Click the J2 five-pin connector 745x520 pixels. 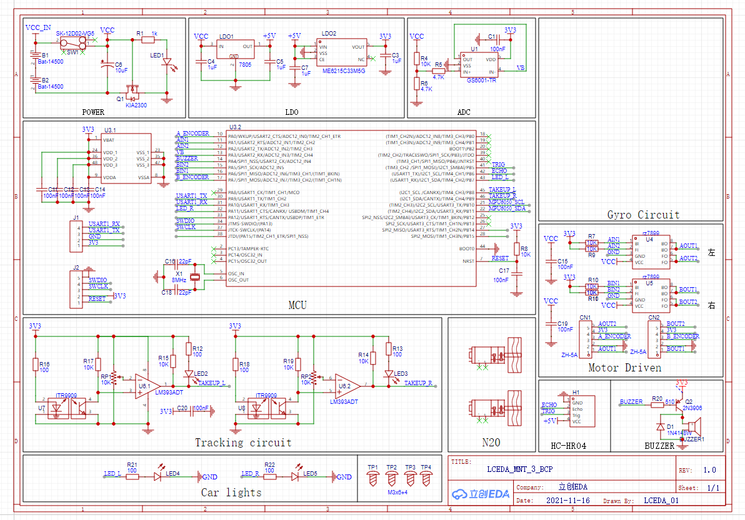coord(76,290)
